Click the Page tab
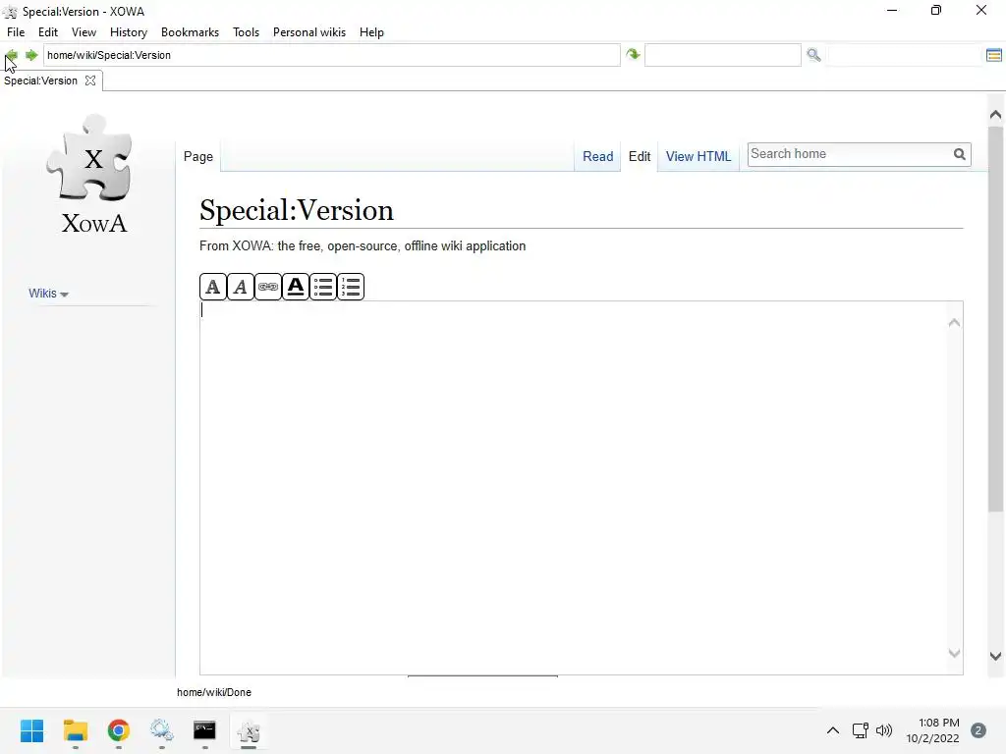Viewport: 1006px width, 754px height. coord(198,156)
